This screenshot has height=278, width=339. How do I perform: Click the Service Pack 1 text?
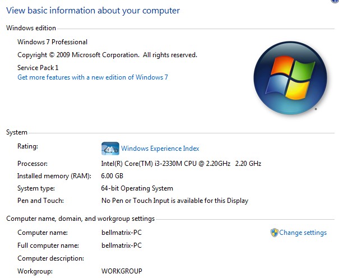coord(40,67)
